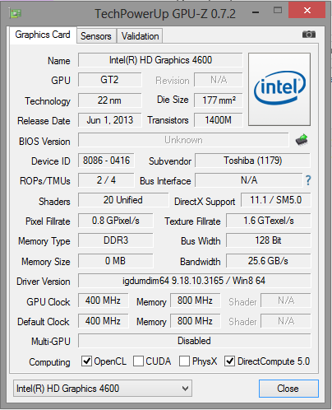The image size is (332, 410).
Task: Click the Bus Interface question mark
Action: 308,180
